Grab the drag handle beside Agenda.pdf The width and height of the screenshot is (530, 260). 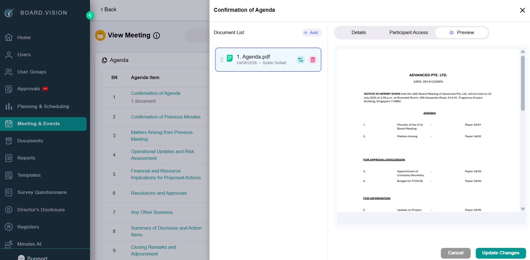tap(222, 60)
